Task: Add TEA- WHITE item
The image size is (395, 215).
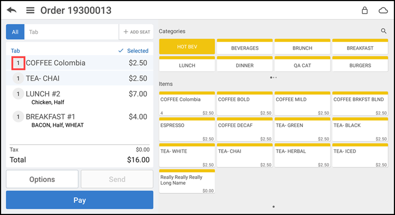Action: [187, 155]
